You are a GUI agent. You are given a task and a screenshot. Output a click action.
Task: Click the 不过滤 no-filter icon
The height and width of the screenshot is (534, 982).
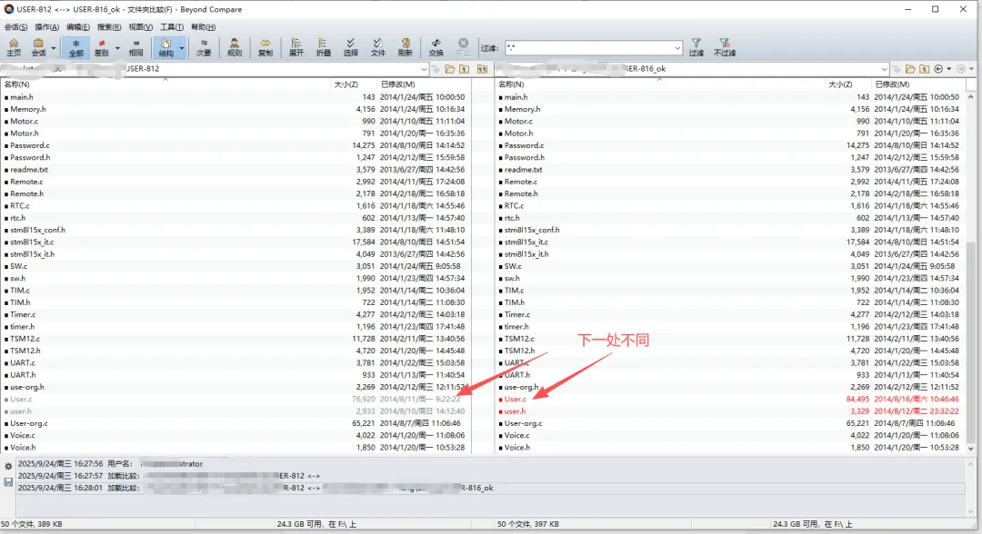coord(725,47)
